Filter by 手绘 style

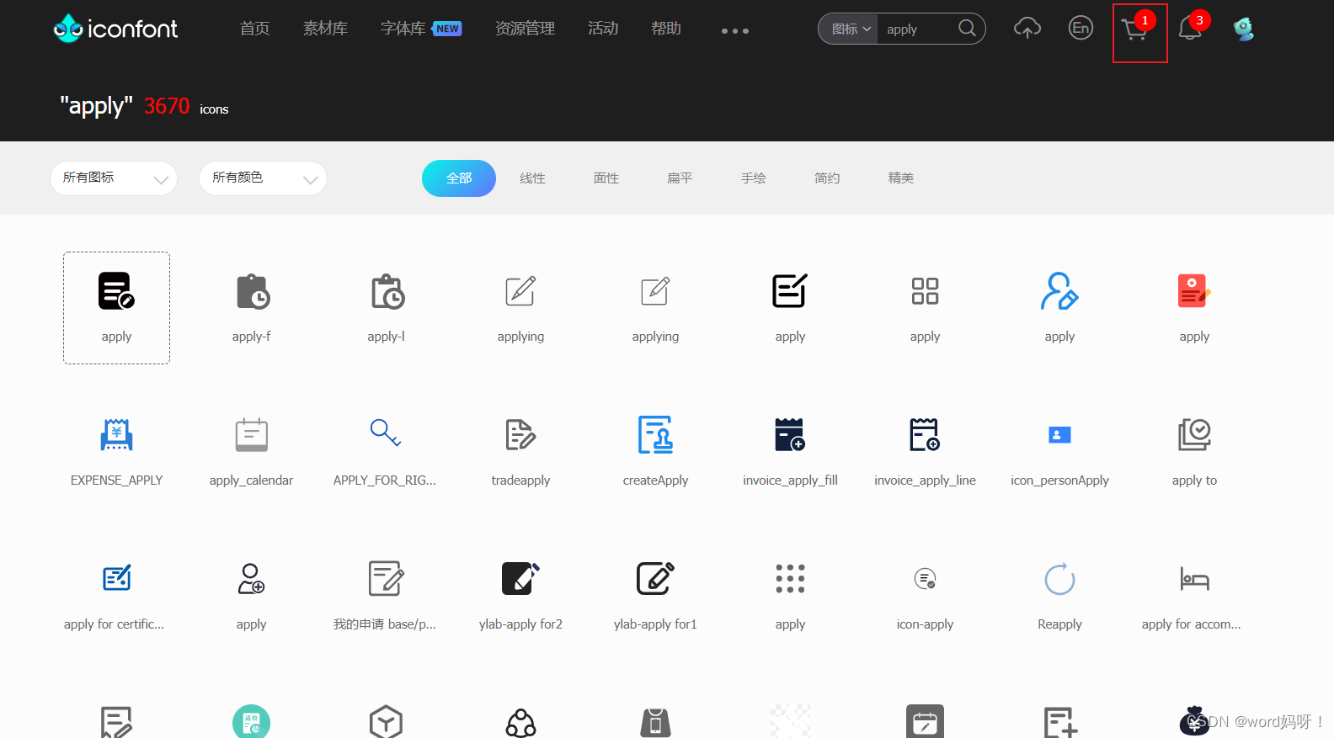(754, 178)
